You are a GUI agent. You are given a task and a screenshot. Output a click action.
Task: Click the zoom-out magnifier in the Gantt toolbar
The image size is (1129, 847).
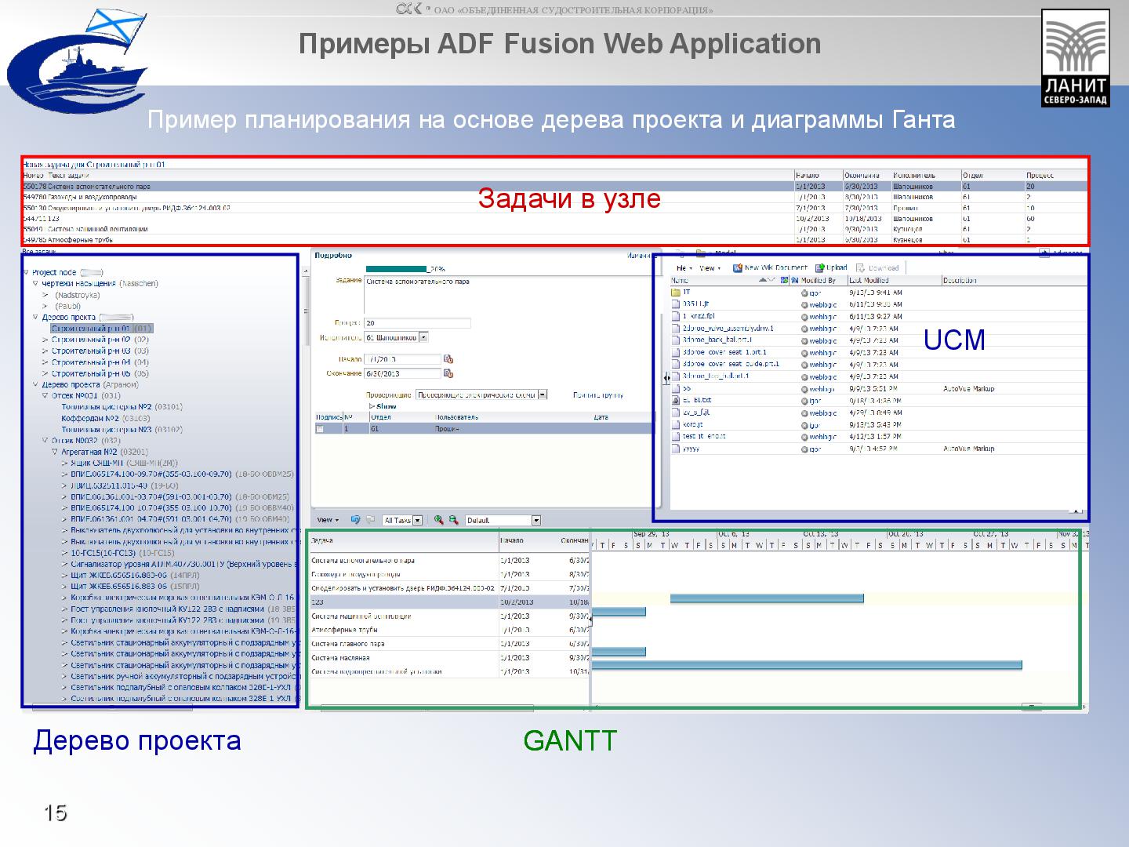pyautogui.click(x=453, y=519)
